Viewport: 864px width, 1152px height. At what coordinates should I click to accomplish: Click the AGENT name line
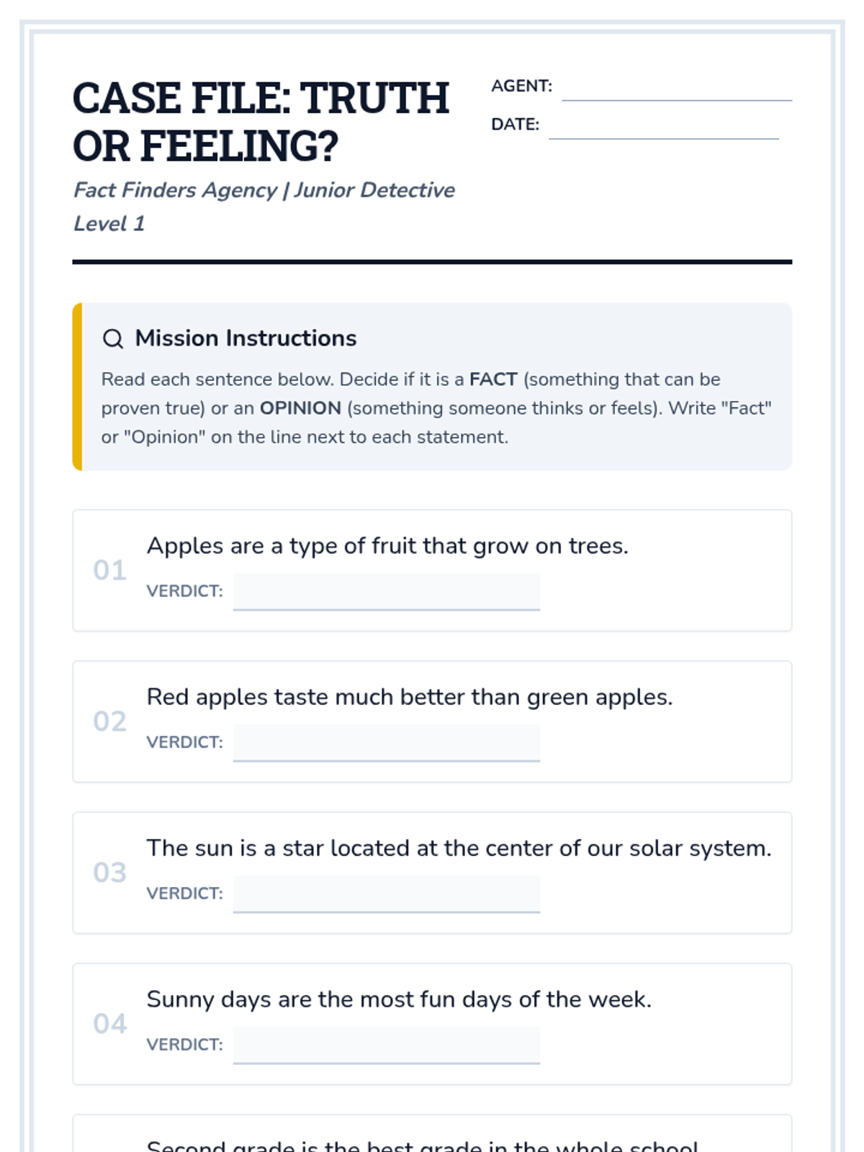point(676,89)
